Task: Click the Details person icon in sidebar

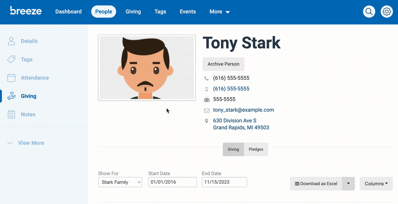Action: pos(11,41)
